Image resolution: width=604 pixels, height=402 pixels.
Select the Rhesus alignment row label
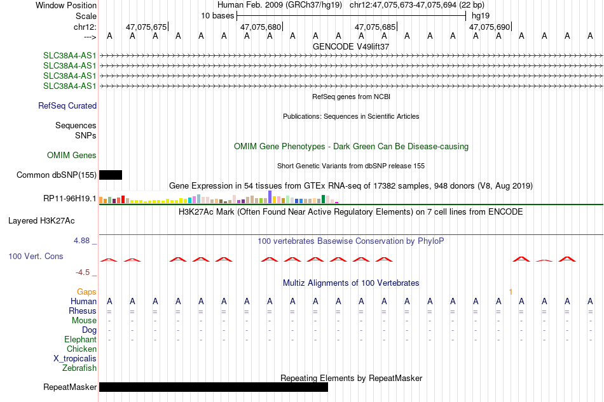coord(83,311)
